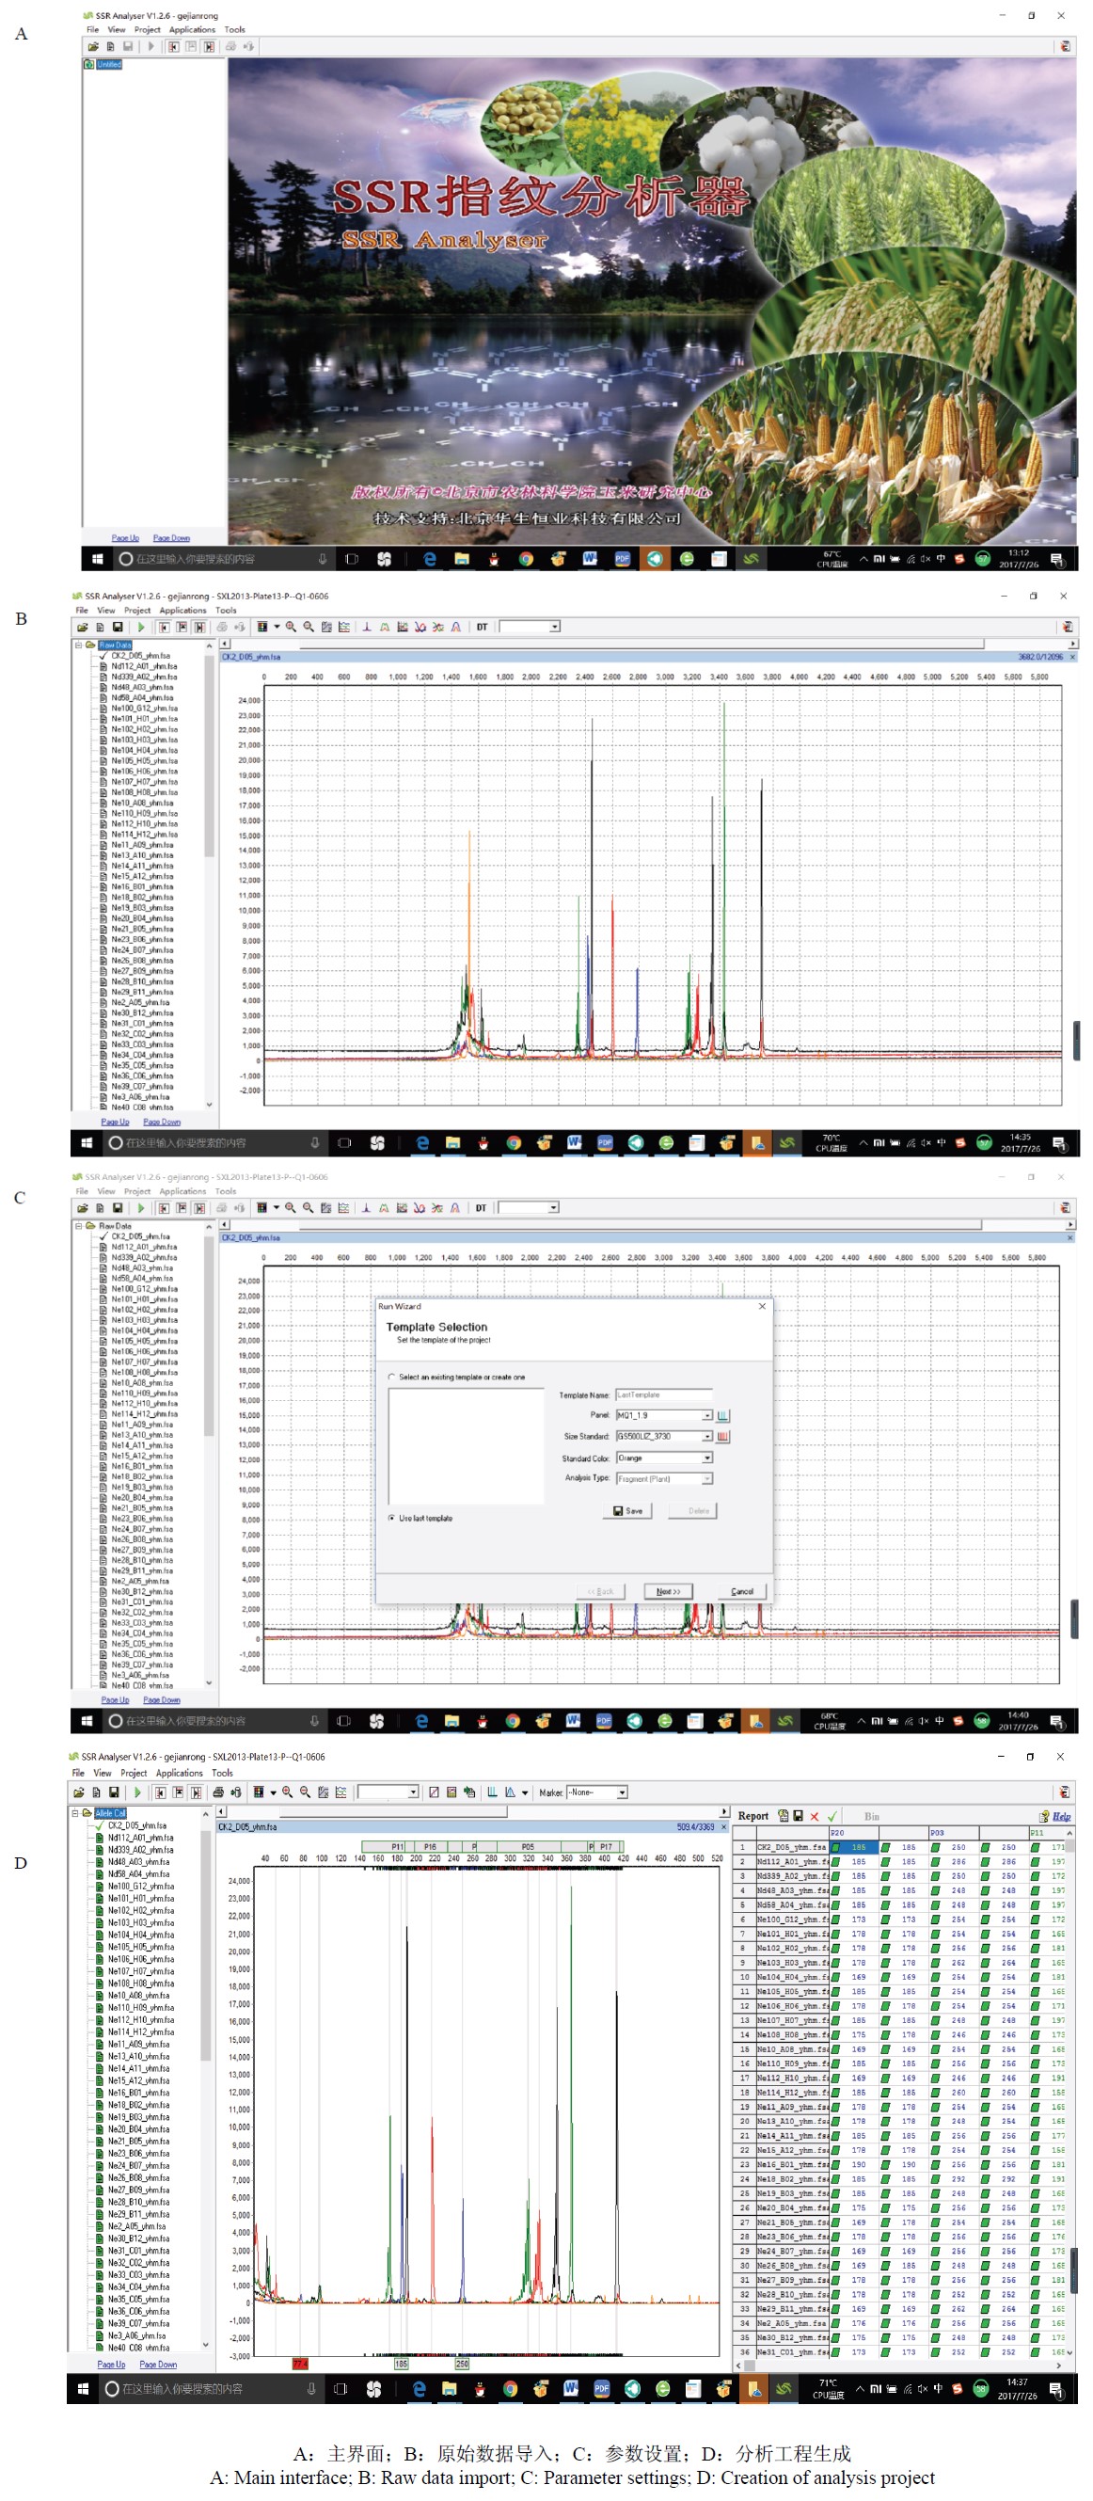Open the Tools menu in panel B

[226, 611]
